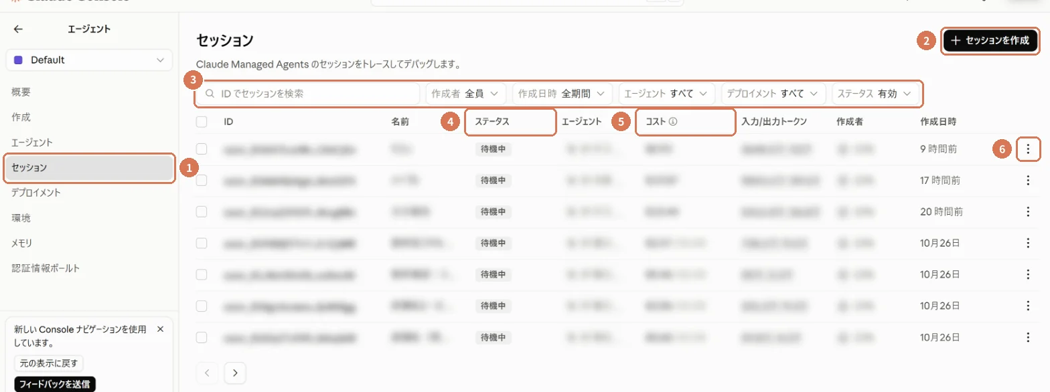Open the three-dot menu for the 20 時間前 row
The height and width of the screenshot is (392, 1050).
(1028, 211)
